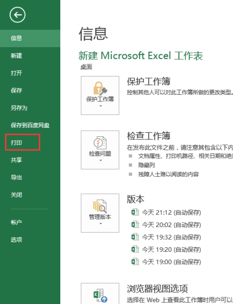Click the 保护工作簿 lock and key icon
Viewport: 233px width, 304px height.
click(100, 88)
